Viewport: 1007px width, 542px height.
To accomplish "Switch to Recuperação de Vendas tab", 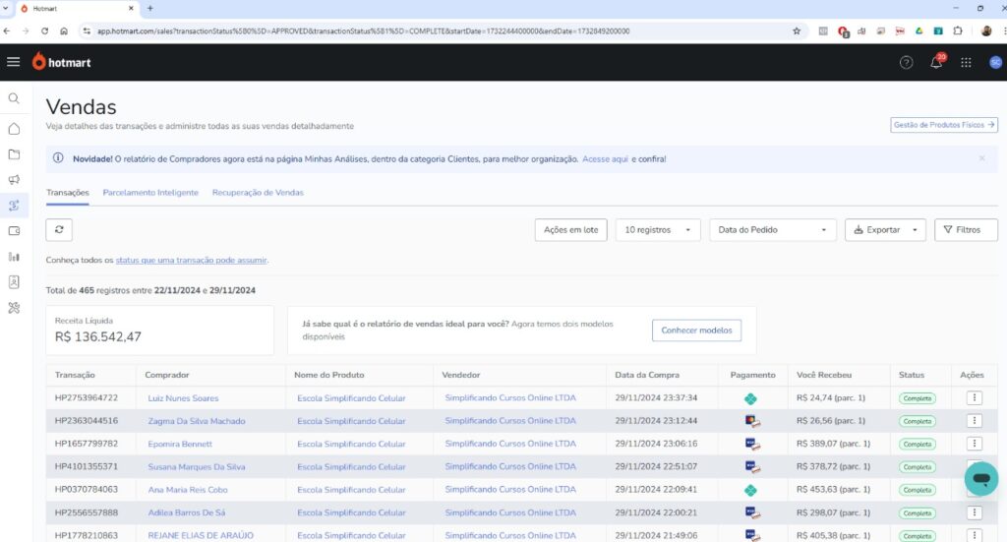I will (258, 193).
